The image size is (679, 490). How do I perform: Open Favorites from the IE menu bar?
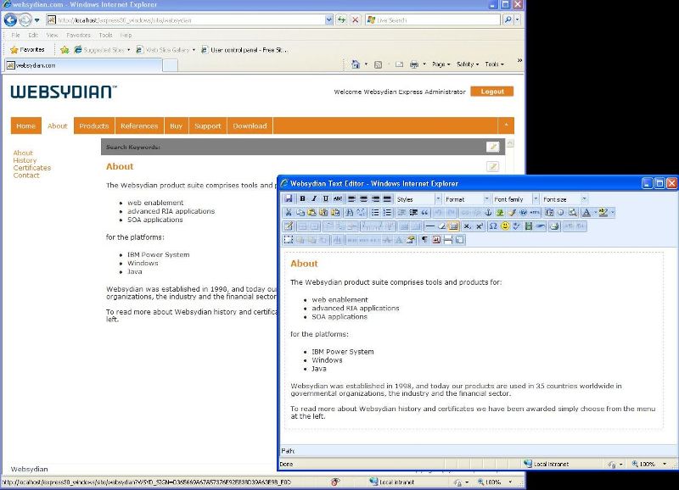(x=78, y=35)
